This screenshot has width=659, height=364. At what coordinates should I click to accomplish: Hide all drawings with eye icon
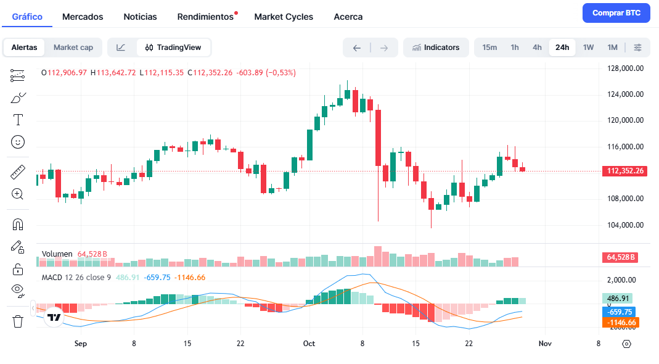point(18,289)
